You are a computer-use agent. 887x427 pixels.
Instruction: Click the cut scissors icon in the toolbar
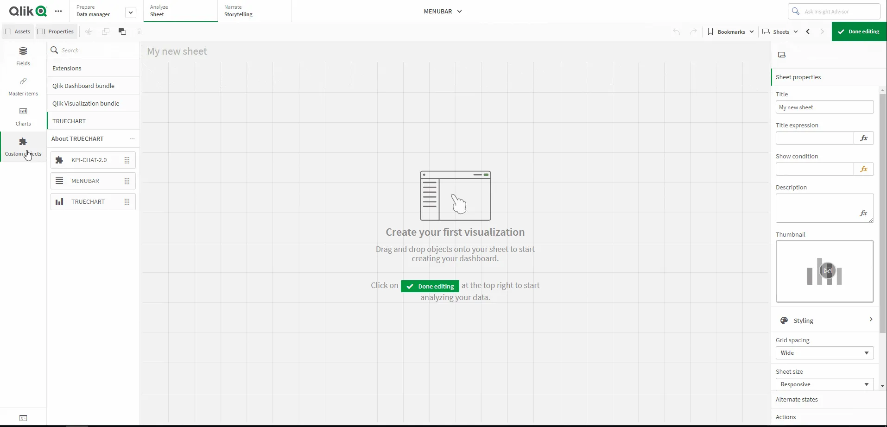click(89, 31)
